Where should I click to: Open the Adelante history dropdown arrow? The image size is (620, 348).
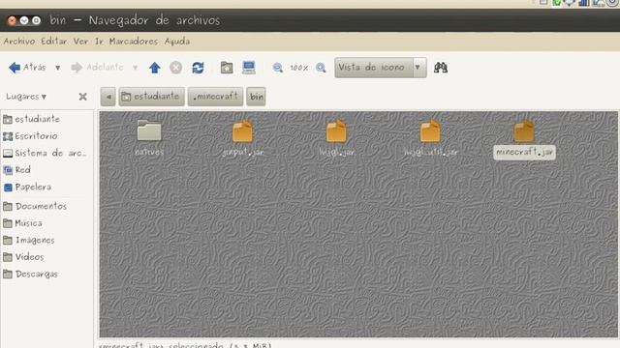point(136,68)
